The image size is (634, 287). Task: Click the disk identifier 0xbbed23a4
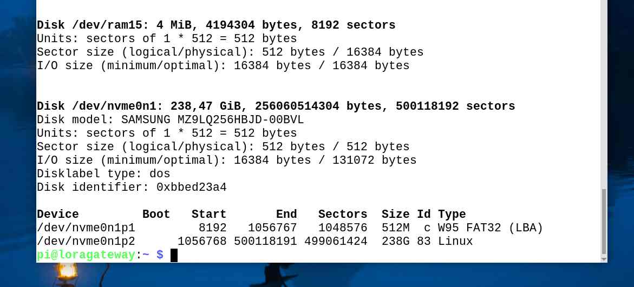(x=191, y=188)
